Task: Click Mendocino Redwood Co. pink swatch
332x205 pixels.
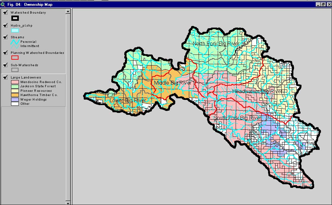Action: point(15,82)
